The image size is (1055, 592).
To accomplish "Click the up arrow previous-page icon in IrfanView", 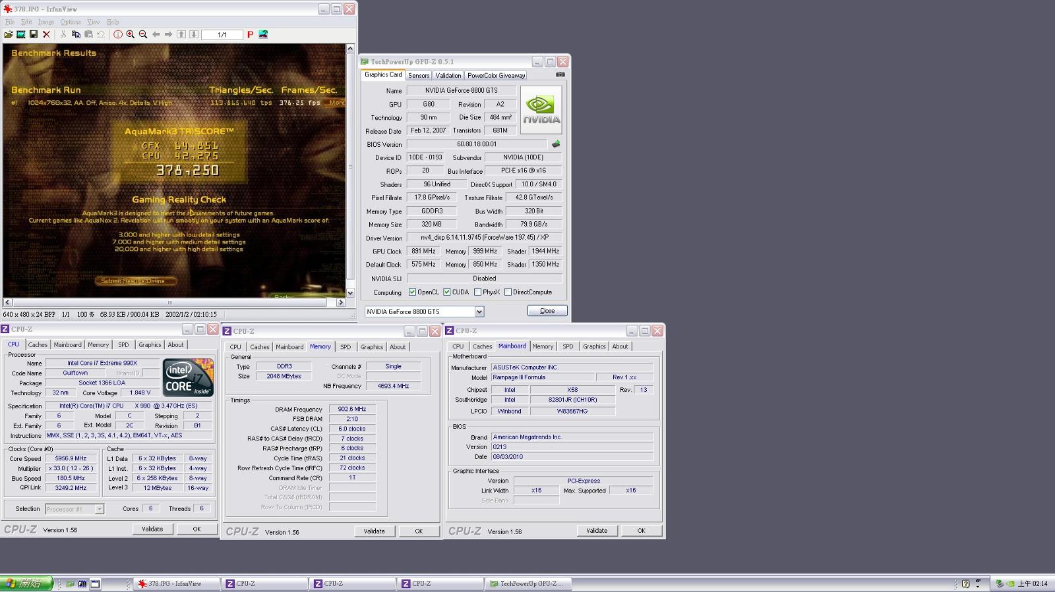I will (x=181, y=34).
